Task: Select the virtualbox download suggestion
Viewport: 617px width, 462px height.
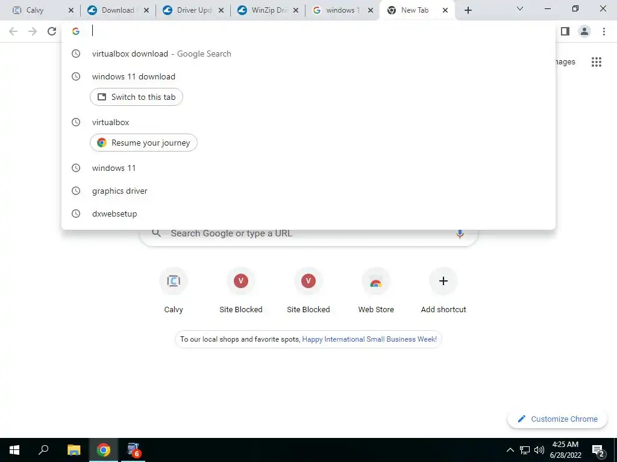Action: point(308,54)
